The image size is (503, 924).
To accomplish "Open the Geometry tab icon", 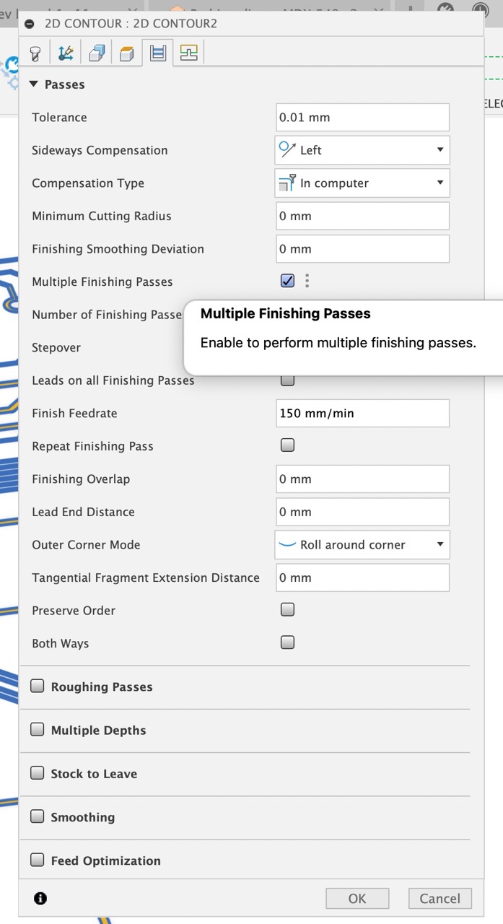I will pyautogui.click(x=66, y=53).
